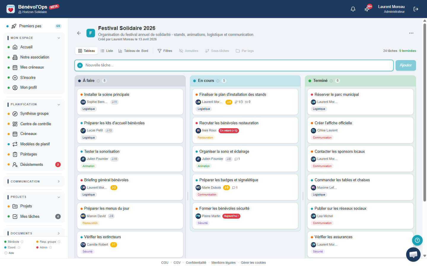Toggle Par tags grouping

click(x=245, y=51)
